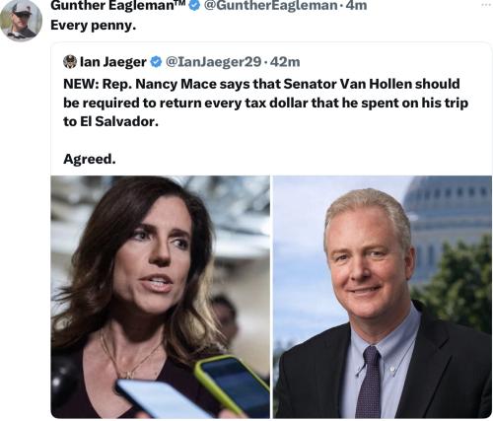
Task: Open the 4m timestamp link
Action: 356,5
